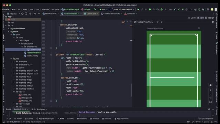Click the zoom to fit screen icon
Image resolution: width=220 pixels, height=124 pixels.
coord(210,102)
